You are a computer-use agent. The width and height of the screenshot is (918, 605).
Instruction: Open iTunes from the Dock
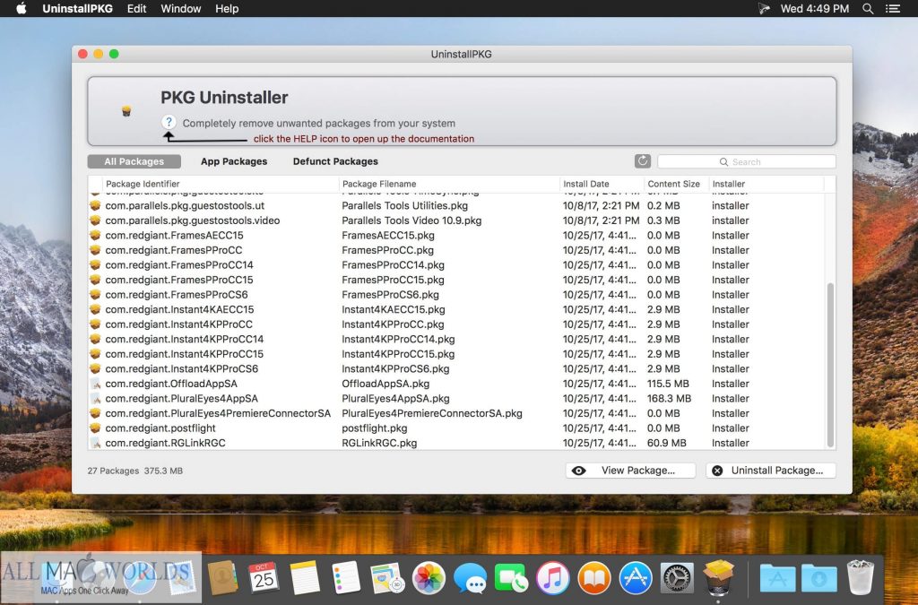tap(552, 578)
